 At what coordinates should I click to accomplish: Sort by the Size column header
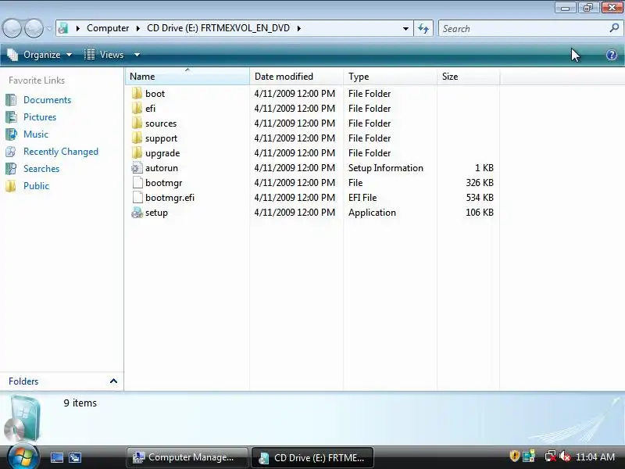pyautogui.click(x=468, y=76)
